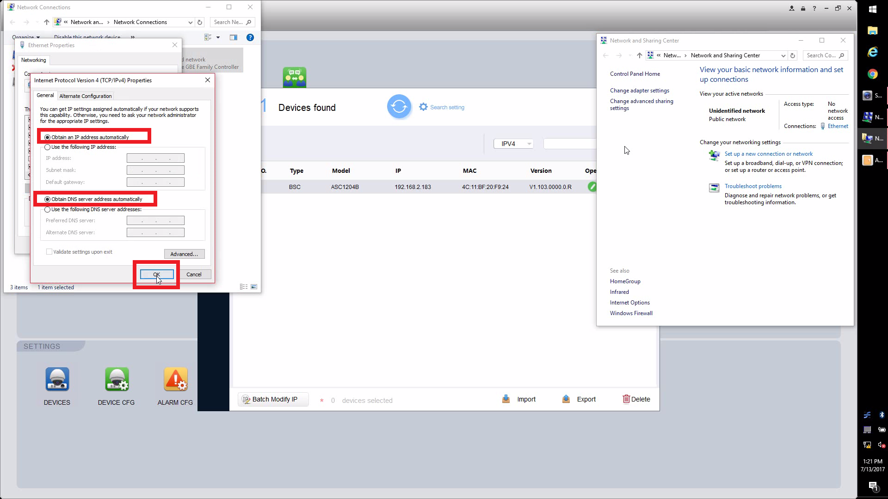
Task: Switch to Alternate Configuration tab
Action: pyautogui.click(x=86, y=96)
